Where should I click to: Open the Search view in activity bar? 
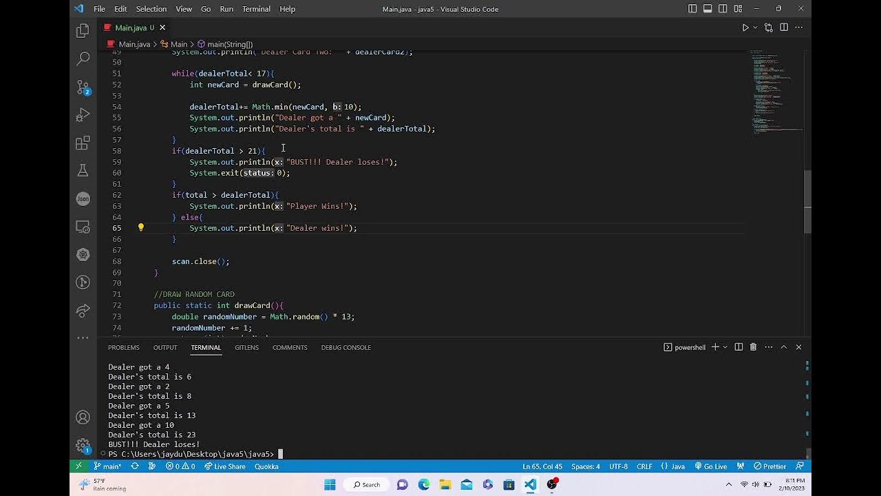83,59
